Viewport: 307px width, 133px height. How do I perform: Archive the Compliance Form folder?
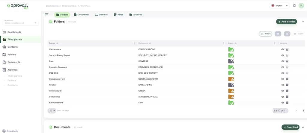pyautogui.click(x=287, y=79)
